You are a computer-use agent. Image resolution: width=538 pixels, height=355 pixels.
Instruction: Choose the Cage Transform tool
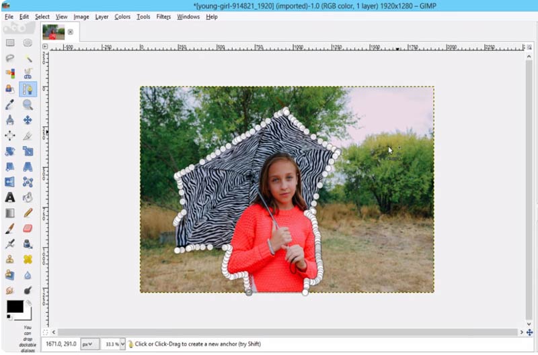point(28,182)
